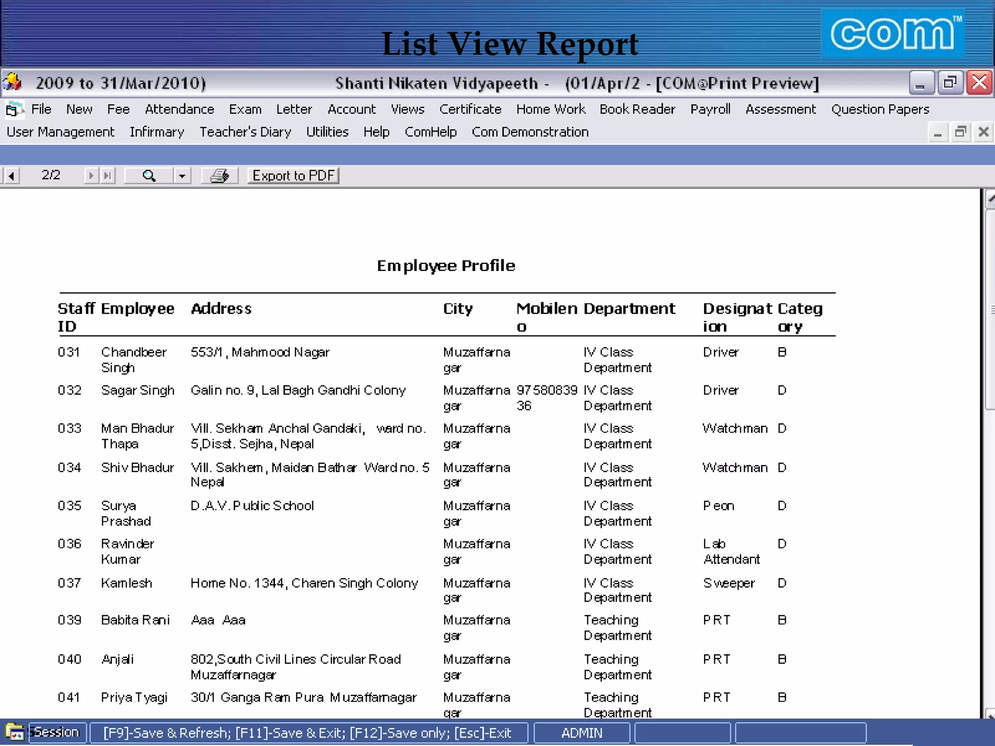Screen dimensions: 995x746
Task: Open the zoom level dropdown arrow
Action: [182, 175]
